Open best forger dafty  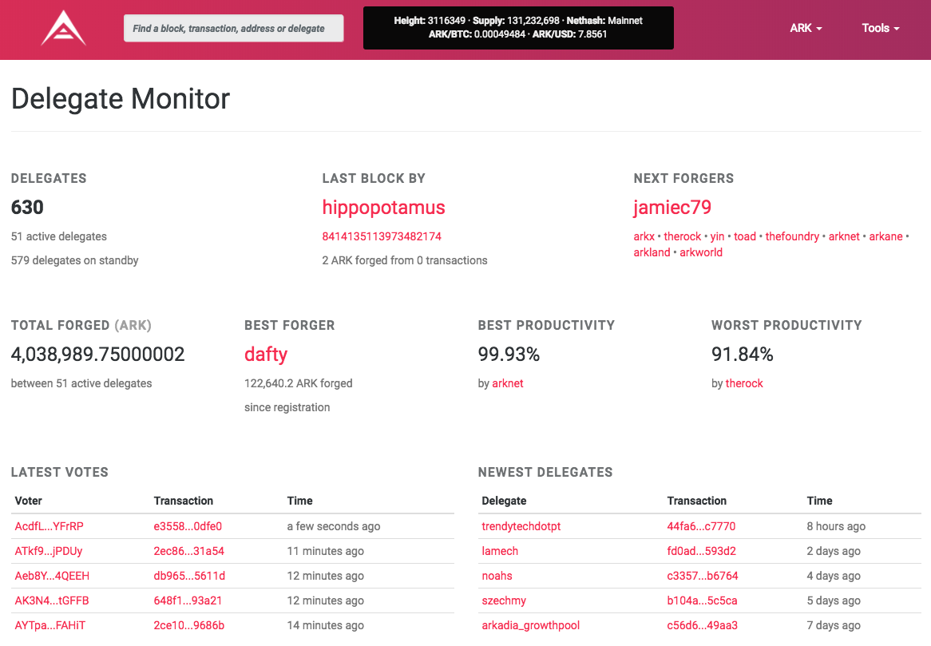tap(266, 355)
